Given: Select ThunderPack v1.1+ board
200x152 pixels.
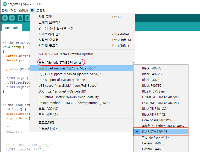Looking at the screenshot, I should coord(161,137).
